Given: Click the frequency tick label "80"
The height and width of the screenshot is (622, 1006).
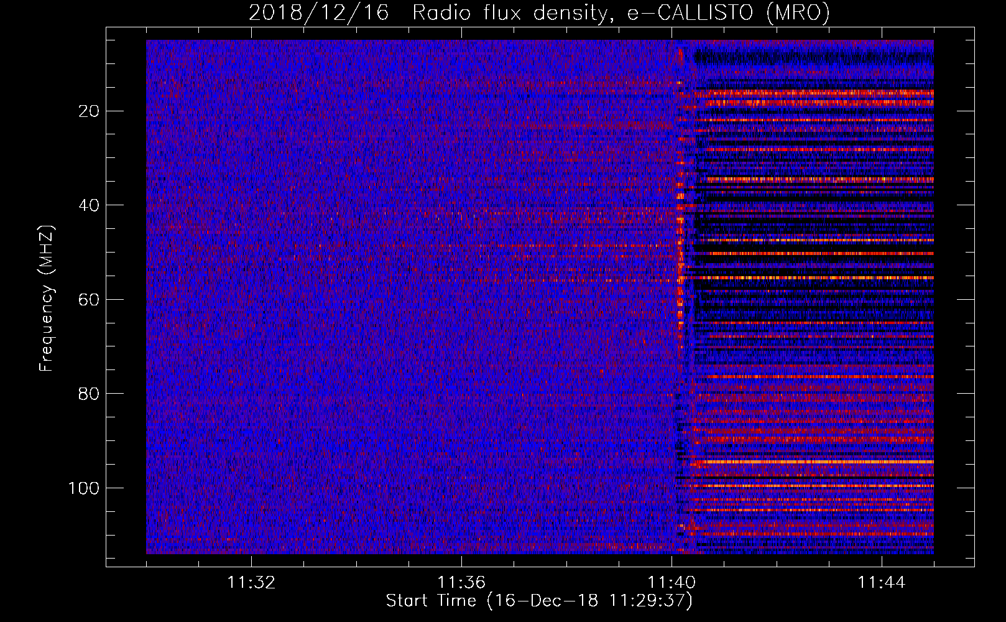Looking at the screenshot, I should click(90, 394).
